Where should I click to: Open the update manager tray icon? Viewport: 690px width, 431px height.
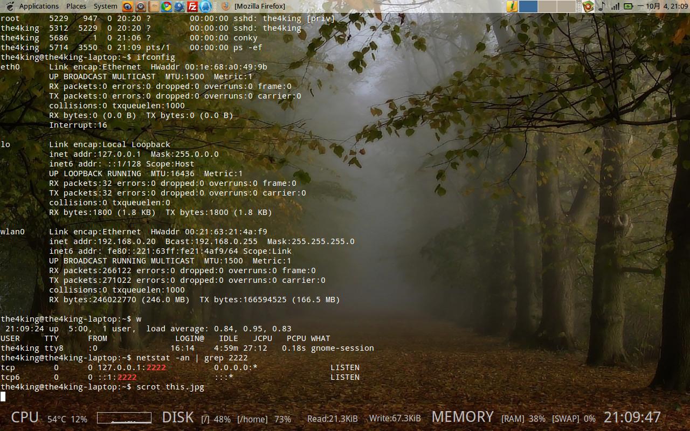click(588, 6)
